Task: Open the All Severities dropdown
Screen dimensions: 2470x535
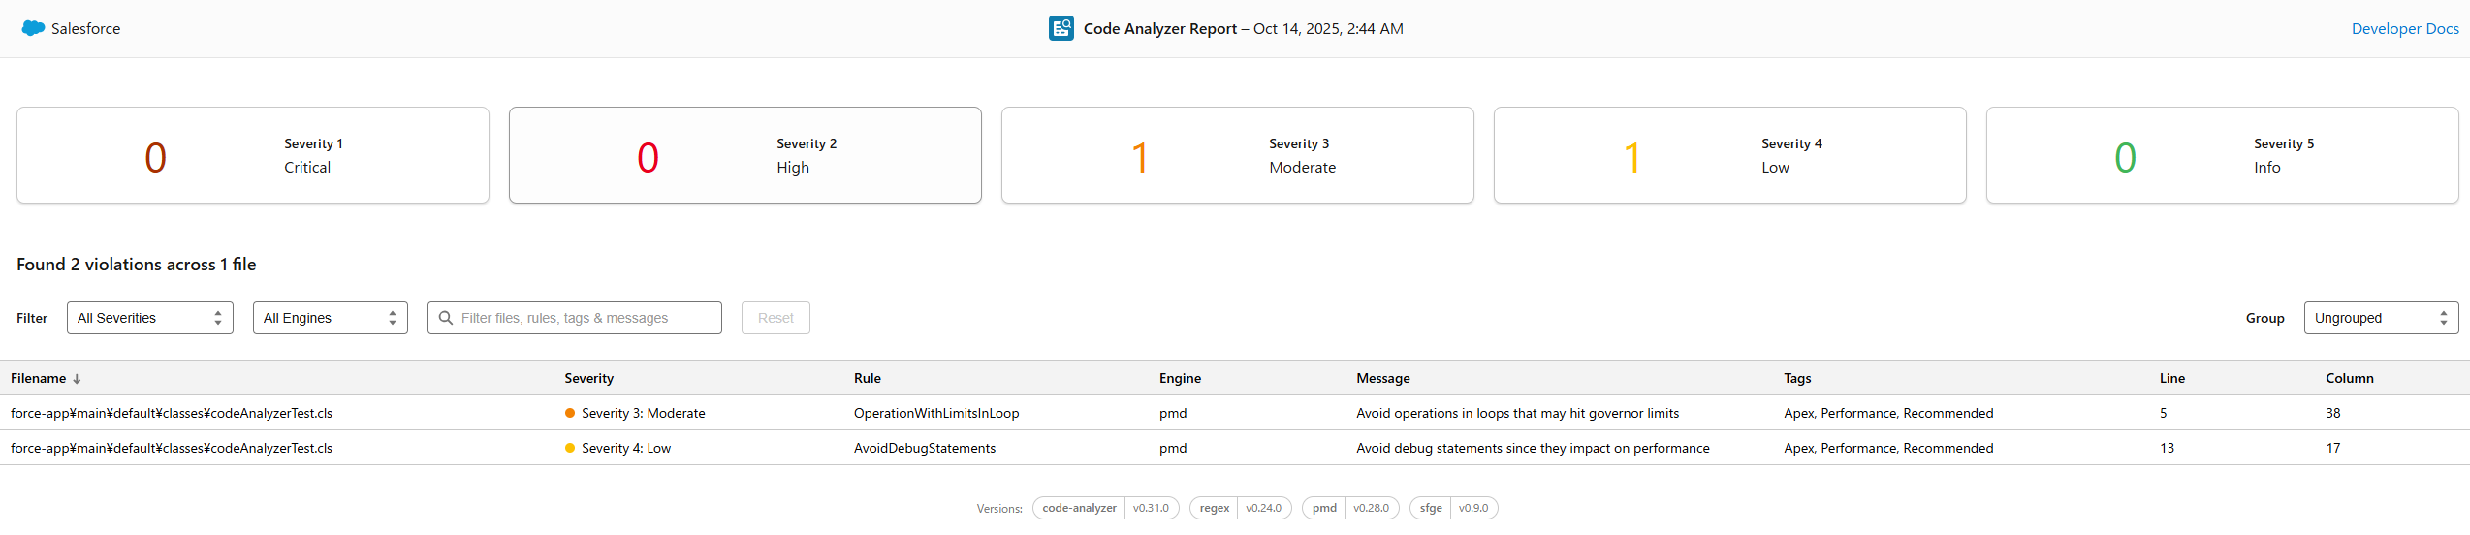Action: click(149, 318)
